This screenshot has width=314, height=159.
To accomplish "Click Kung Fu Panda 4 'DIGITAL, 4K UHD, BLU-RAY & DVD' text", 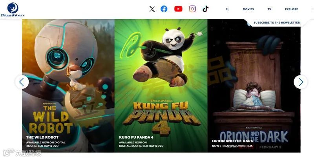I will click(x=141, y=146).
